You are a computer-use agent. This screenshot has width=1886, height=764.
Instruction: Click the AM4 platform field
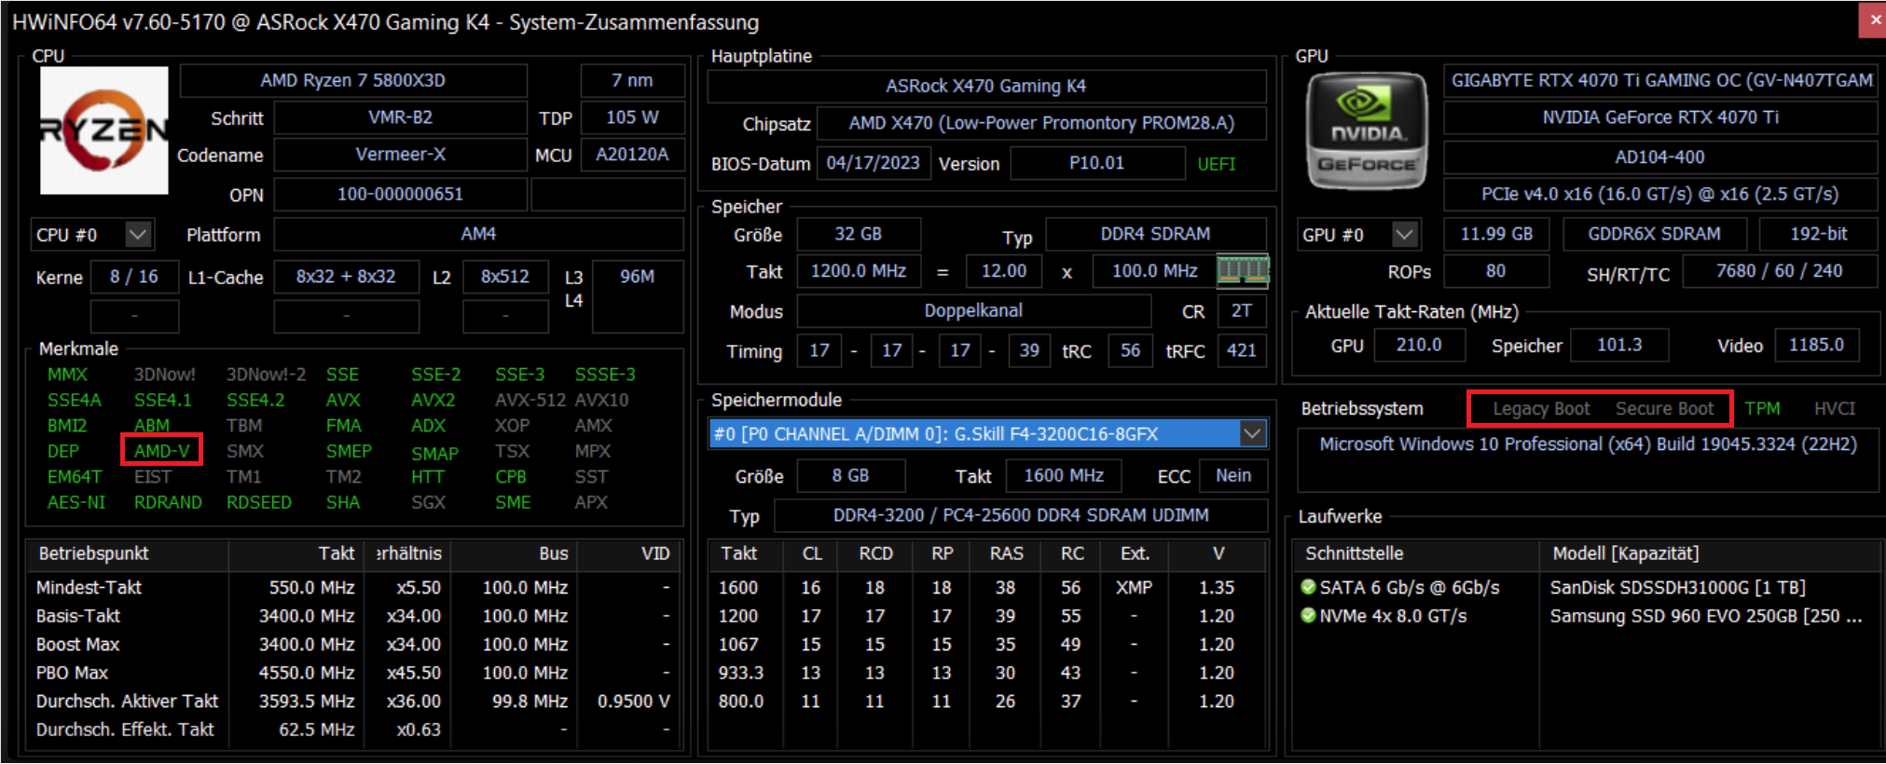tap(478, 234)
